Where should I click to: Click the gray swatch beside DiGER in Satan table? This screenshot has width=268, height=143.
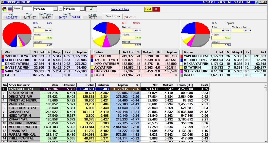click(x=92, y=75)
